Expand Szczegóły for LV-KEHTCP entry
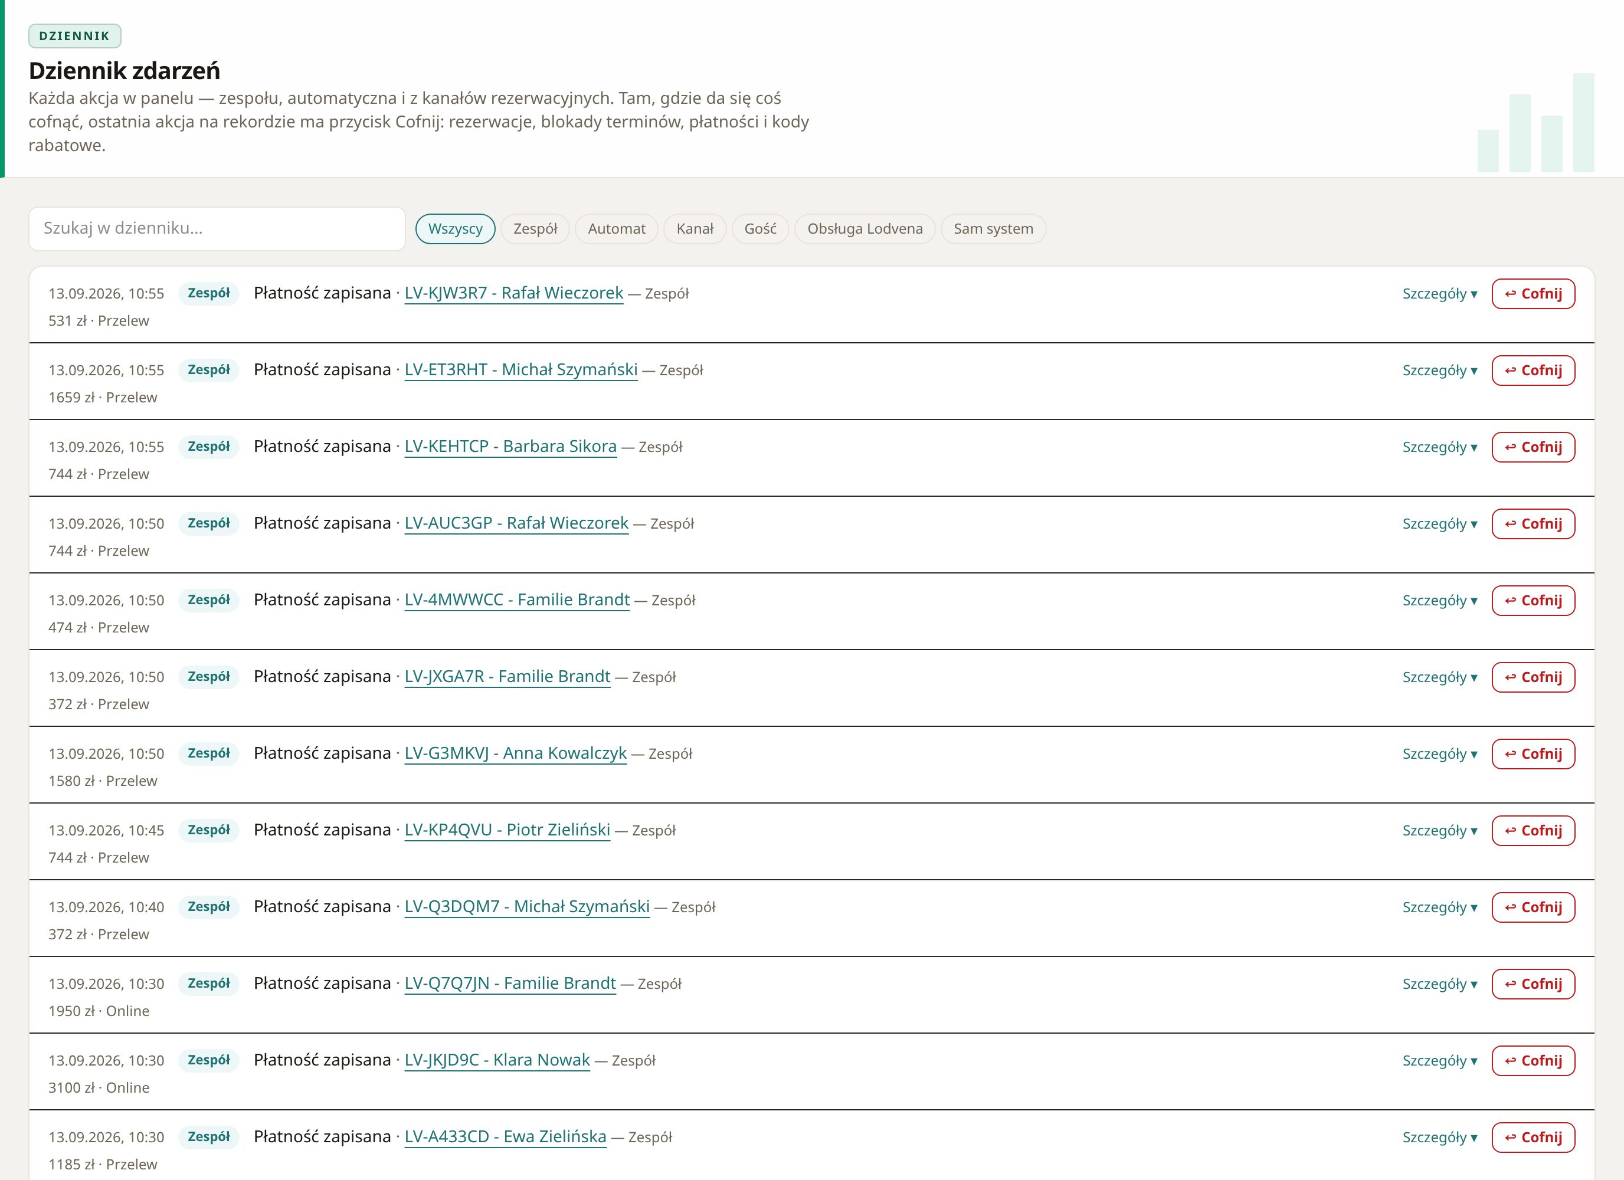 coord(1439,447)
